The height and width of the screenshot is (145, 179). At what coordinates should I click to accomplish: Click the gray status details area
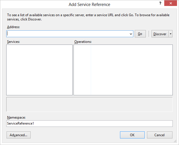pyautogui.click(x=89, y=104)
